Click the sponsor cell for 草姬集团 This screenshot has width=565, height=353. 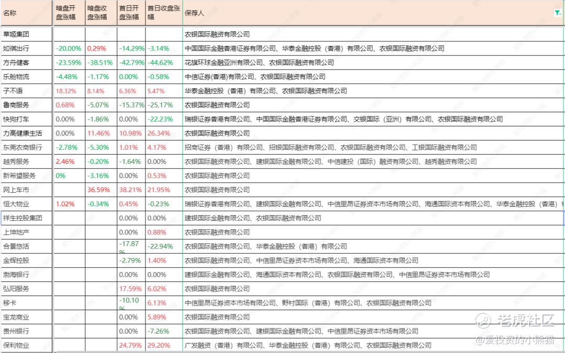tap(374, 34)
